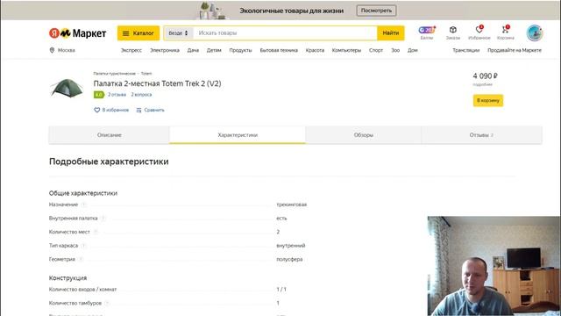Viewport: 561px width, 316px height.
Task: Open the Дом category
Action: (413, 50)
